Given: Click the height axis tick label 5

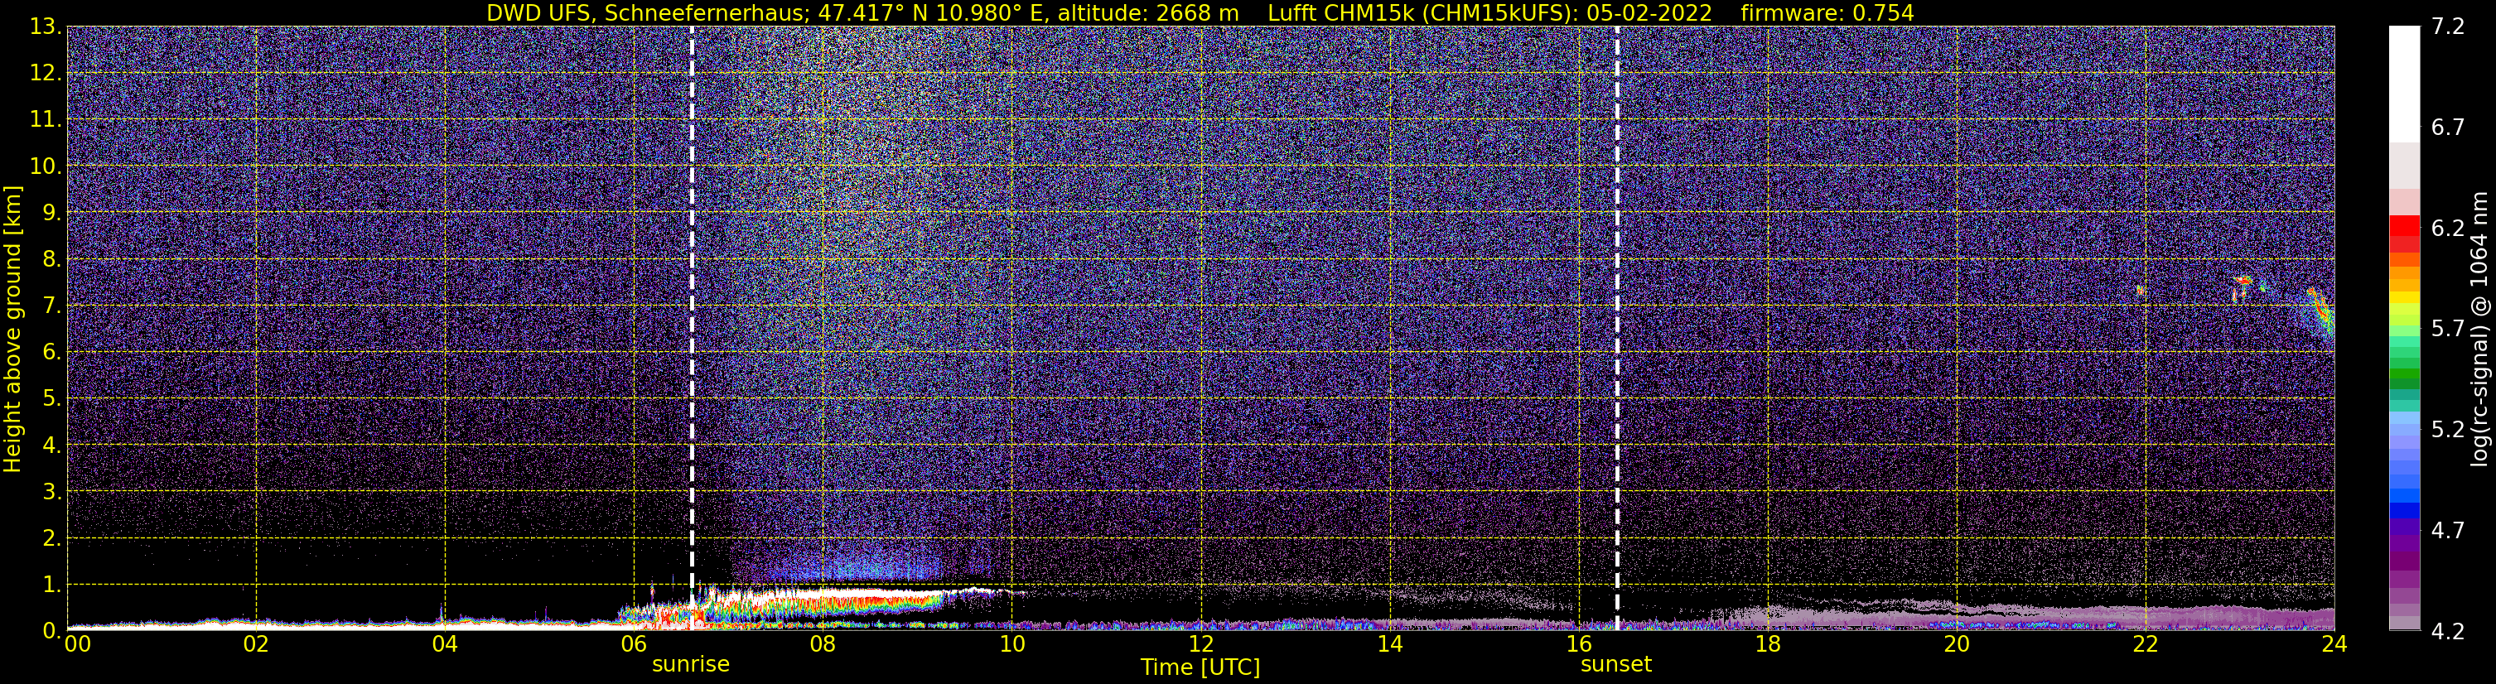Looking at the screenshot, I should coord(51,399).
